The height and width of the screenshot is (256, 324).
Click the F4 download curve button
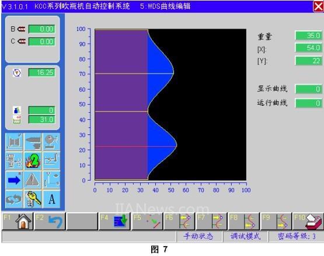tap(114, 222)
